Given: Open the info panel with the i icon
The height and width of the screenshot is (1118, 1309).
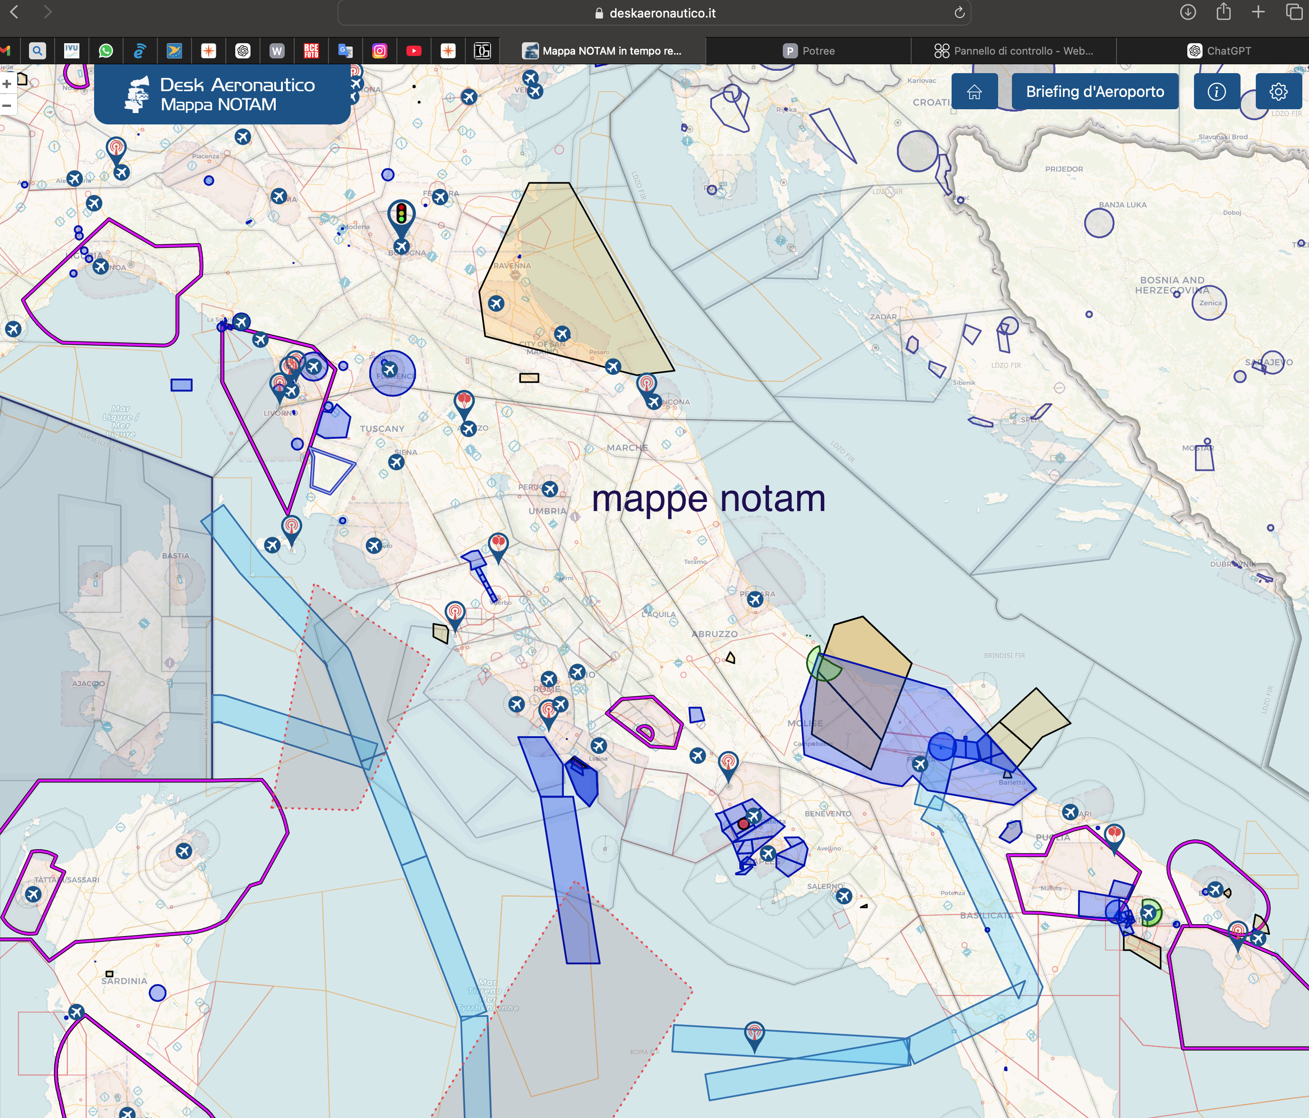Looking at the screenshot, I should click(1216, 92).
